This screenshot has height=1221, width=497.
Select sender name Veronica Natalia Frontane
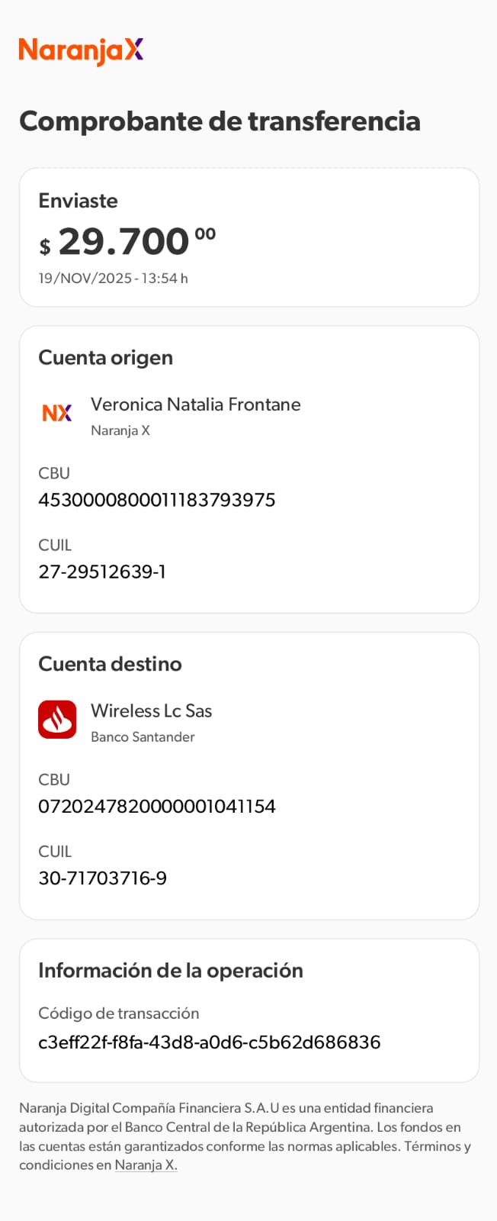(x=195, y=404)
